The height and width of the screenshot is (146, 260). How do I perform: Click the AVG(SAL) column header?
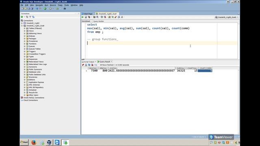click(x=142, y=68)
